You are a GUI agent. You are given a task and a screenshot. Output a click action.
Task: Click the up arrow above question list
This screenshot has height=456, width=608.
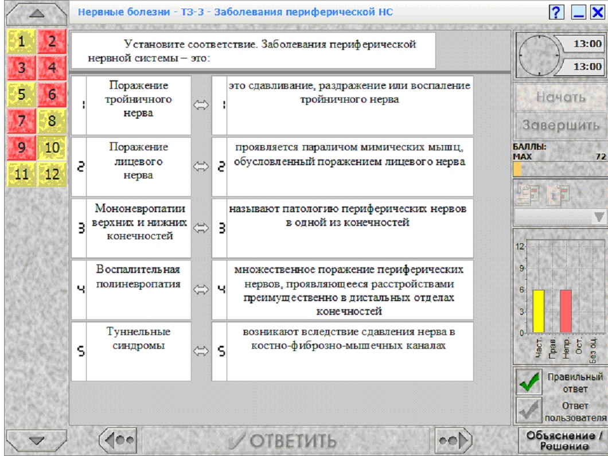click(37, 14)
